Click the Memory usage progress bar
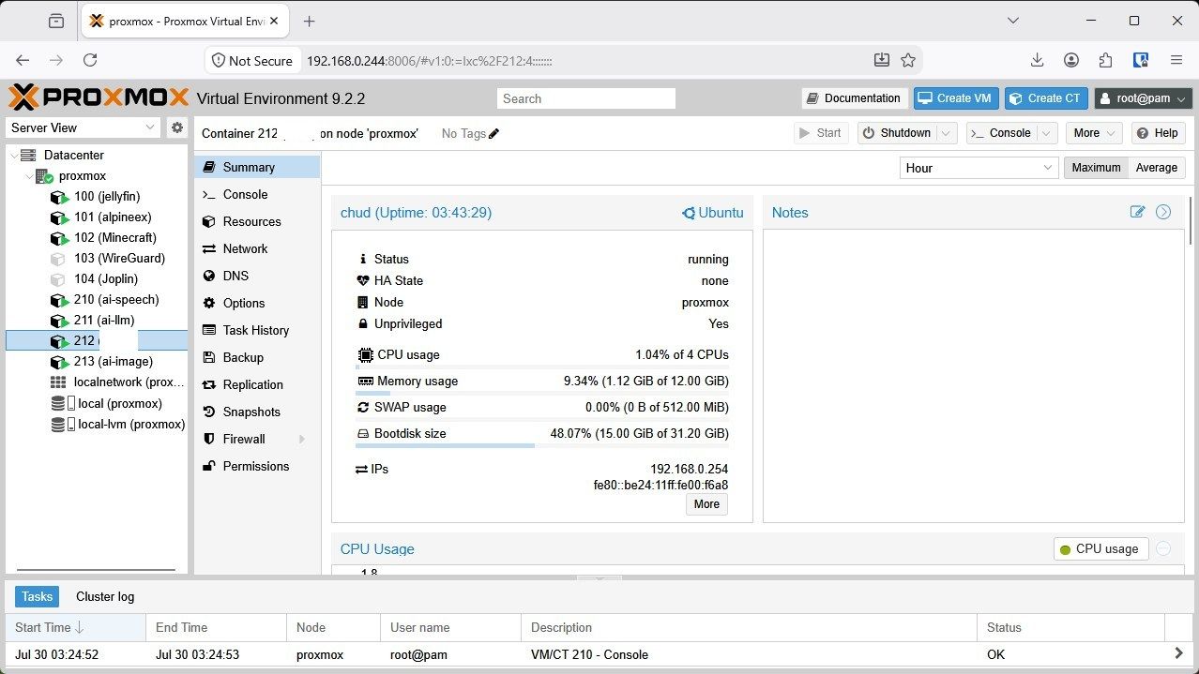 tap(542, 394)
